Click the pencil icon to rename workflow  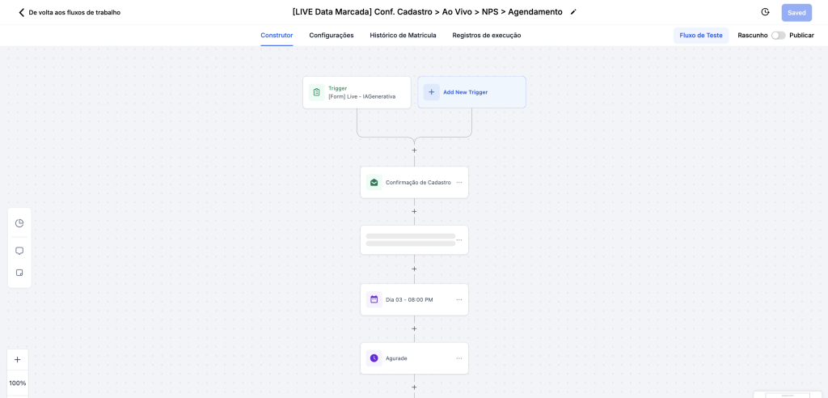(x=573, y=12)
